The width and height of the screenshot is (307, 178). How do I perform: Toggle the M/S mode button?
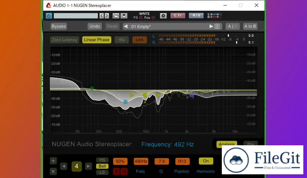point(196,15)
